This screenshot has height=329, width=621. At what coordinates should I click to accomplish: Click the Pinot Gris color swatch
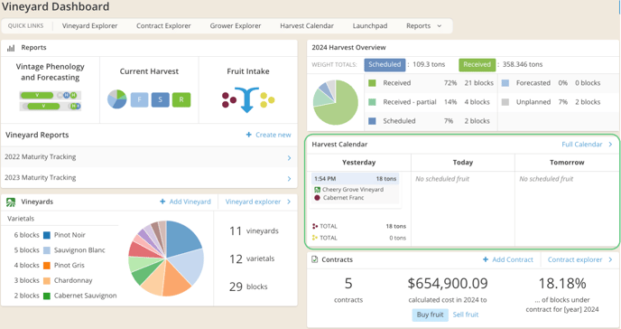(47, 266)
